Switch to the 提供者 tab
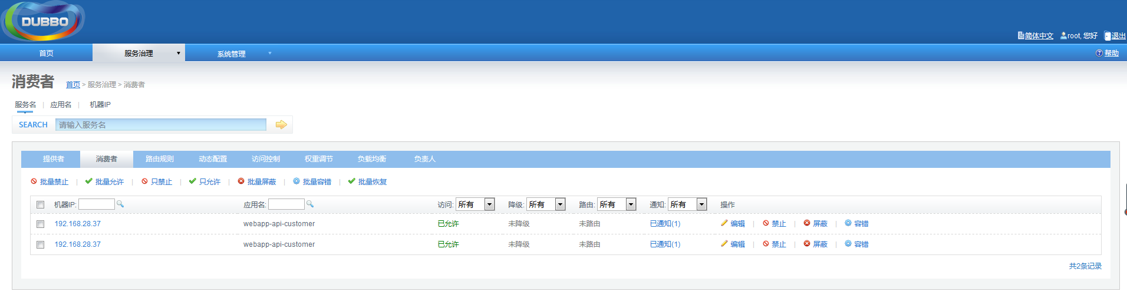 click(54, 159)
